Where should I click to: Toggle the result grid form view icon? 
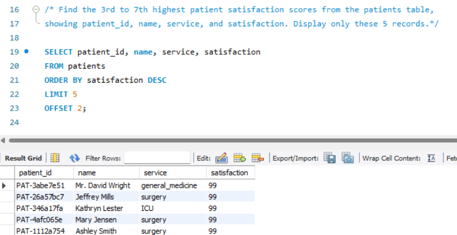(55, 158)
